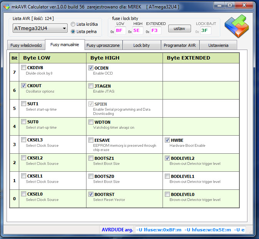Click the 'Watchdog timer always on' text
This screenshot has height=239, width=259.
[x=114, y=128]
